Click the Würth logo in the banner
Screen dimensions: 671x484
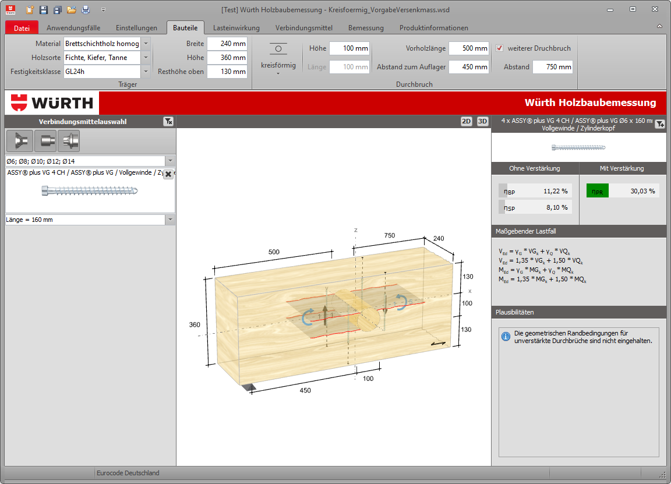coord(52,103)
